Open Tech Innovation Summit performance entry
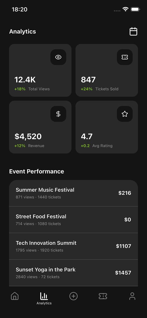Screen dimensions: 147x318 (x=73, y=246)
